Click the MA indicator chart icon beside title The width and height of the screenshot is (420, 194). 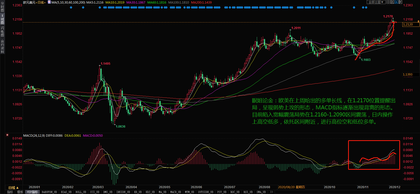click(x=49, y=2)
